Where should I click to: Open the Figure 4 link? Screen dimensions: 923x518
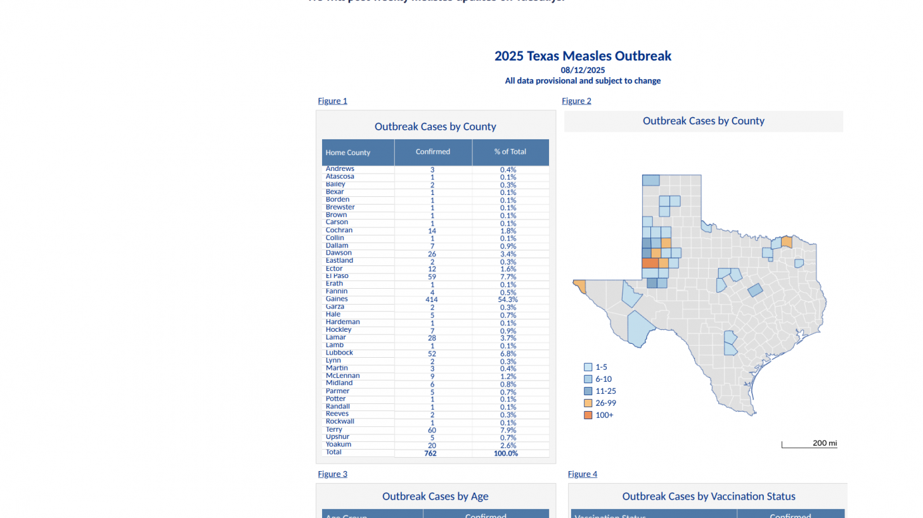pyautogui.click(x=582, y=474)
